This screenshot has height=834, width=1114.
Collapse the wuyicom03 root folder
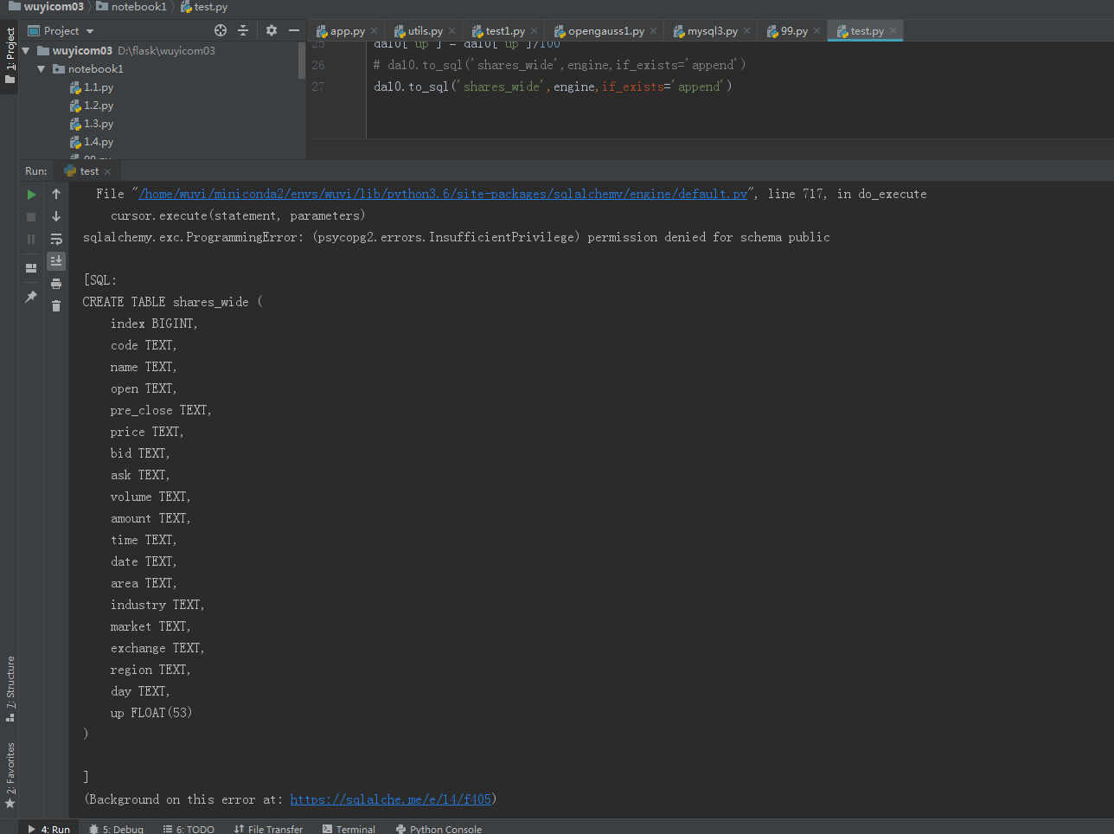pyautogui.click(x=26, y=51)
